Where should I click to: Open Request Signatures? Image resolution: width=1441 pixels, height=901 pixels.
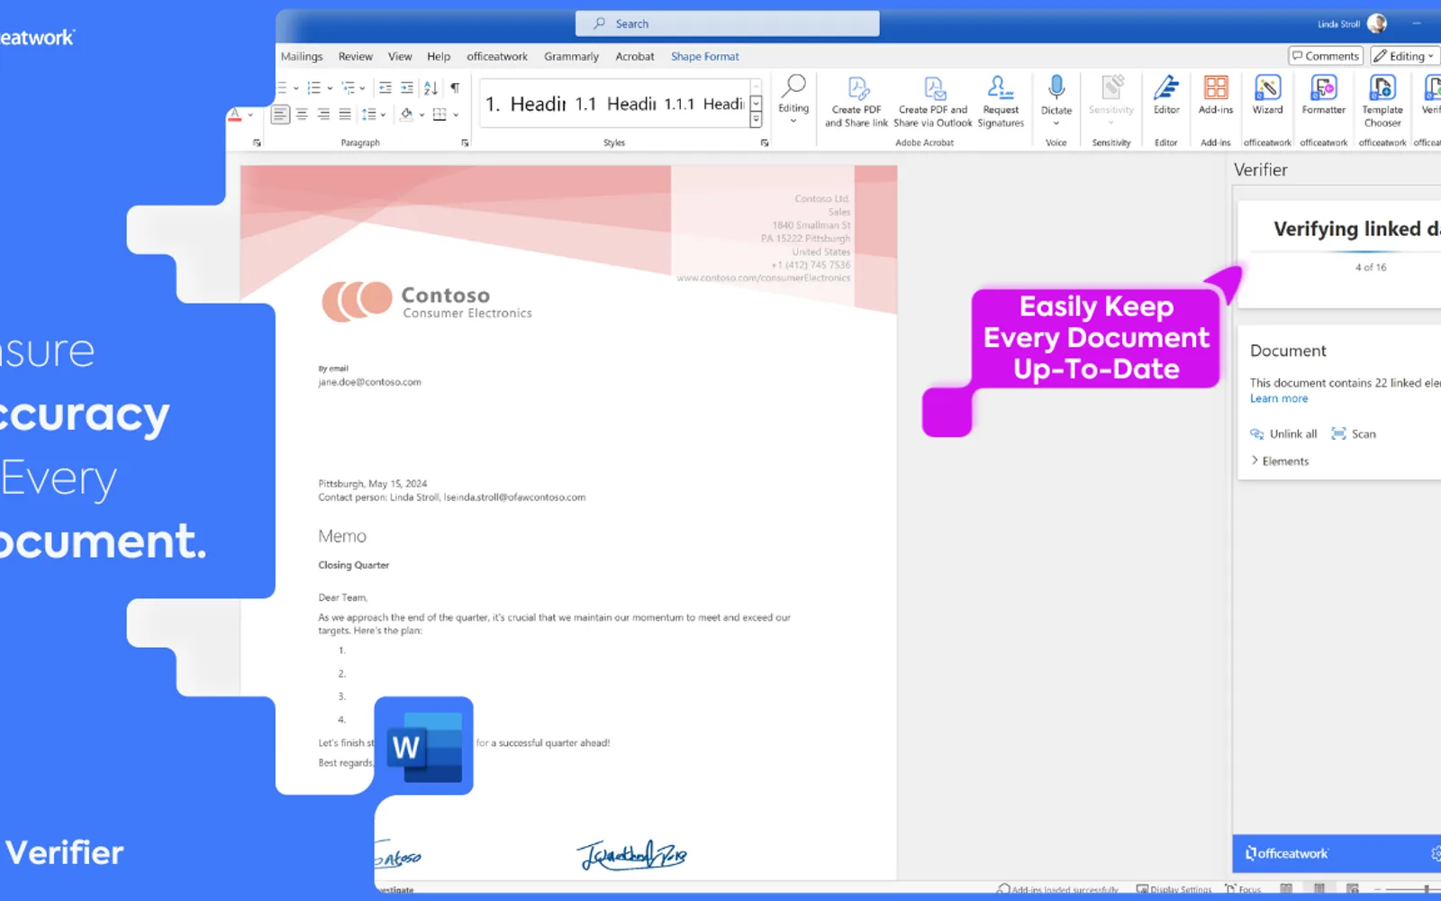tap(1001, 102)
